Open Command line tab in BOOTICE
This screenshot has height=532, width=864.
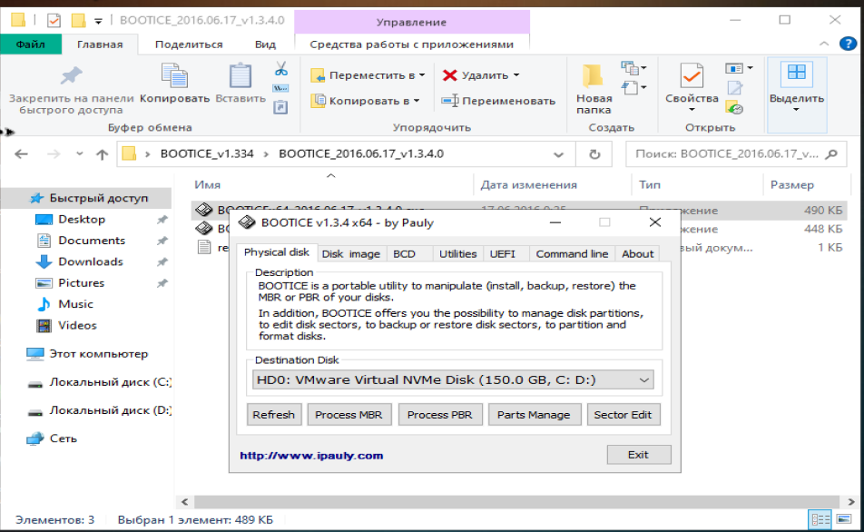tap(572, 253)
